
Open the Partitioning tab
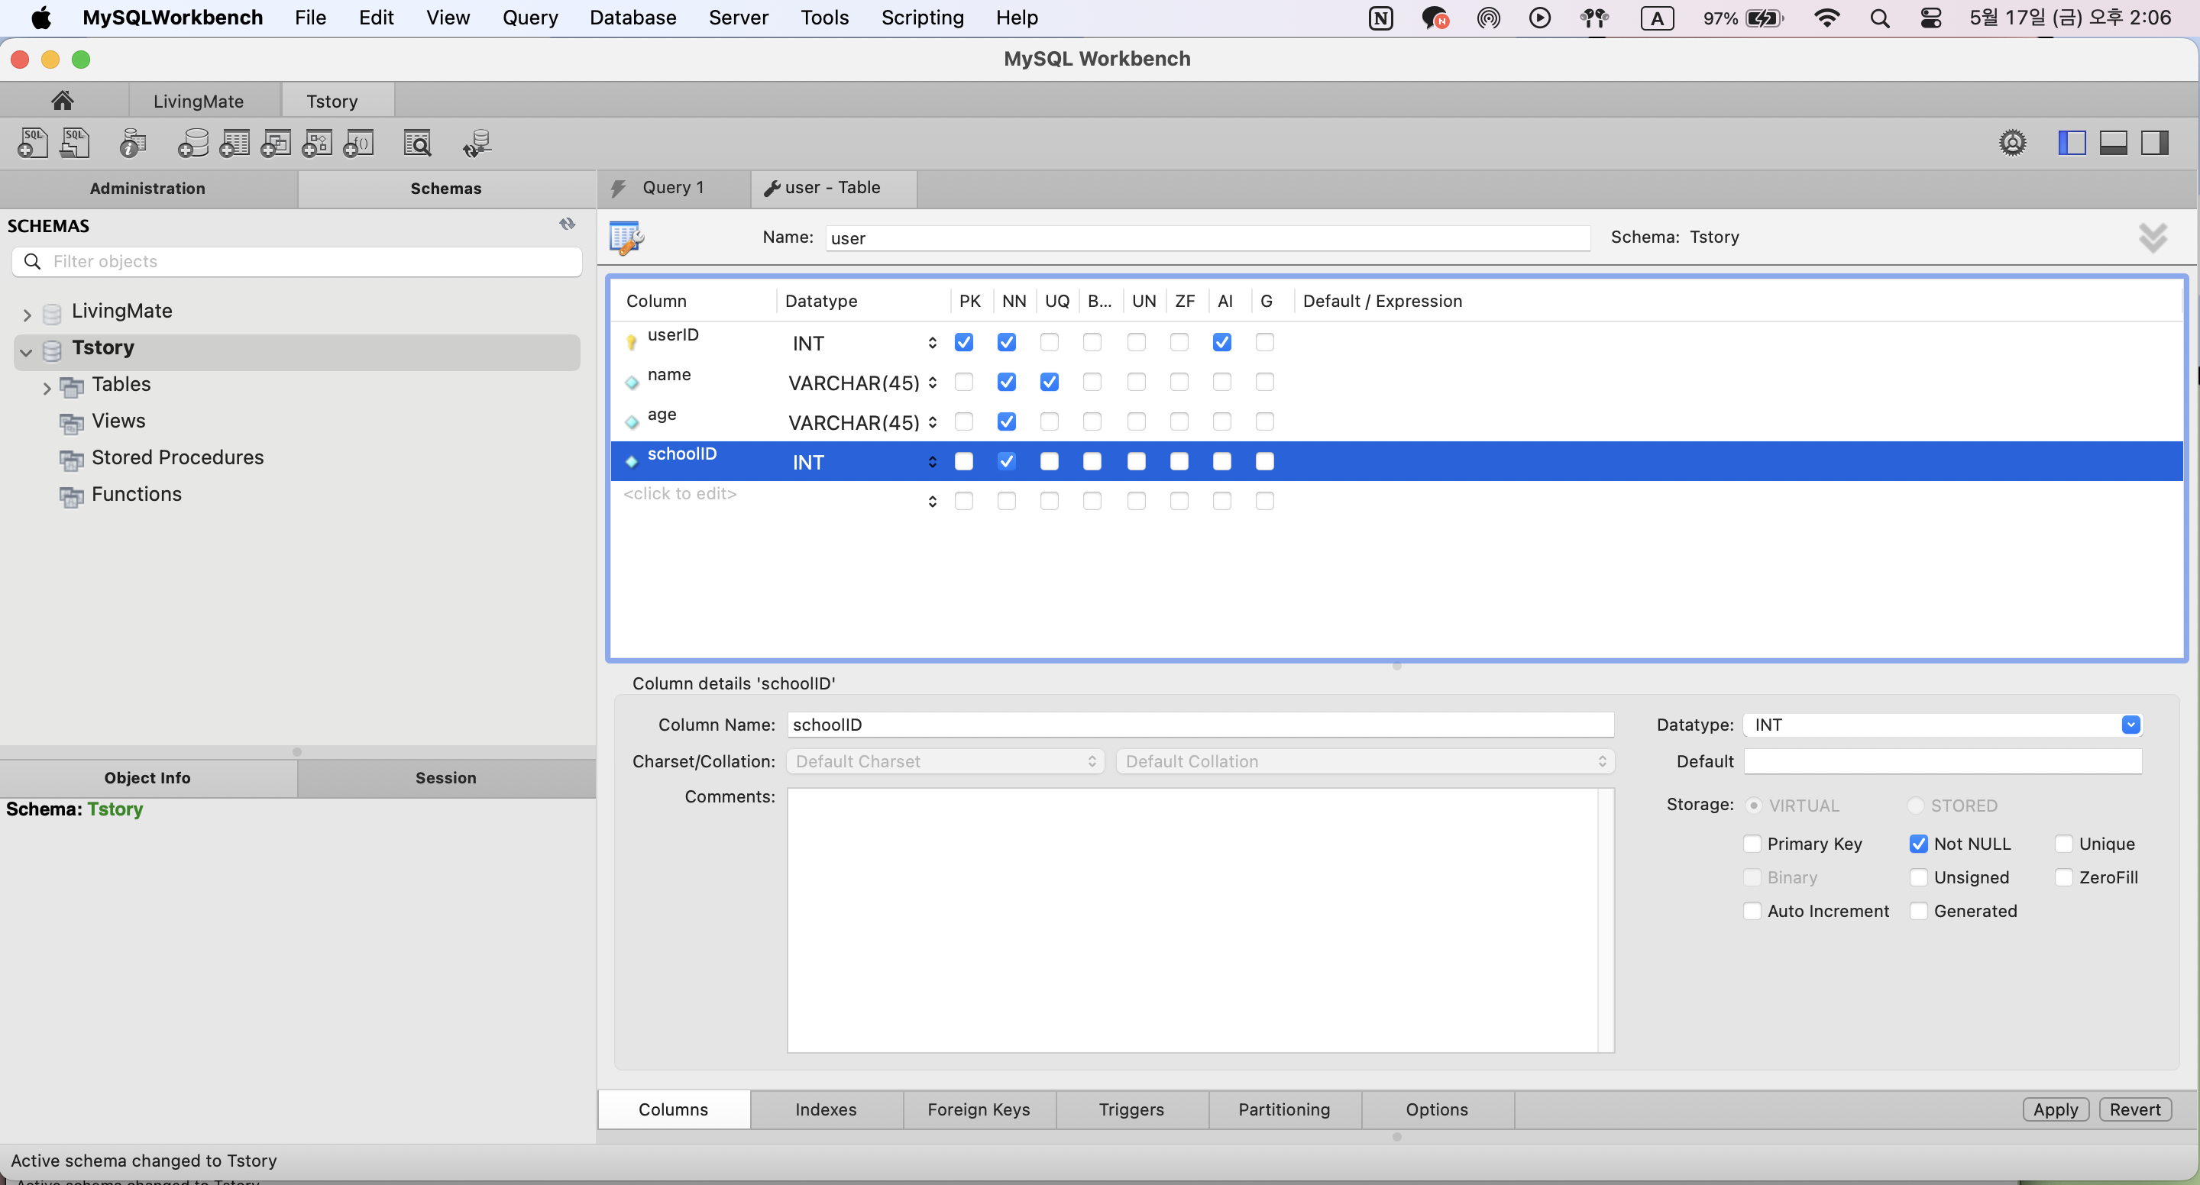(x=1284, y=1109)
